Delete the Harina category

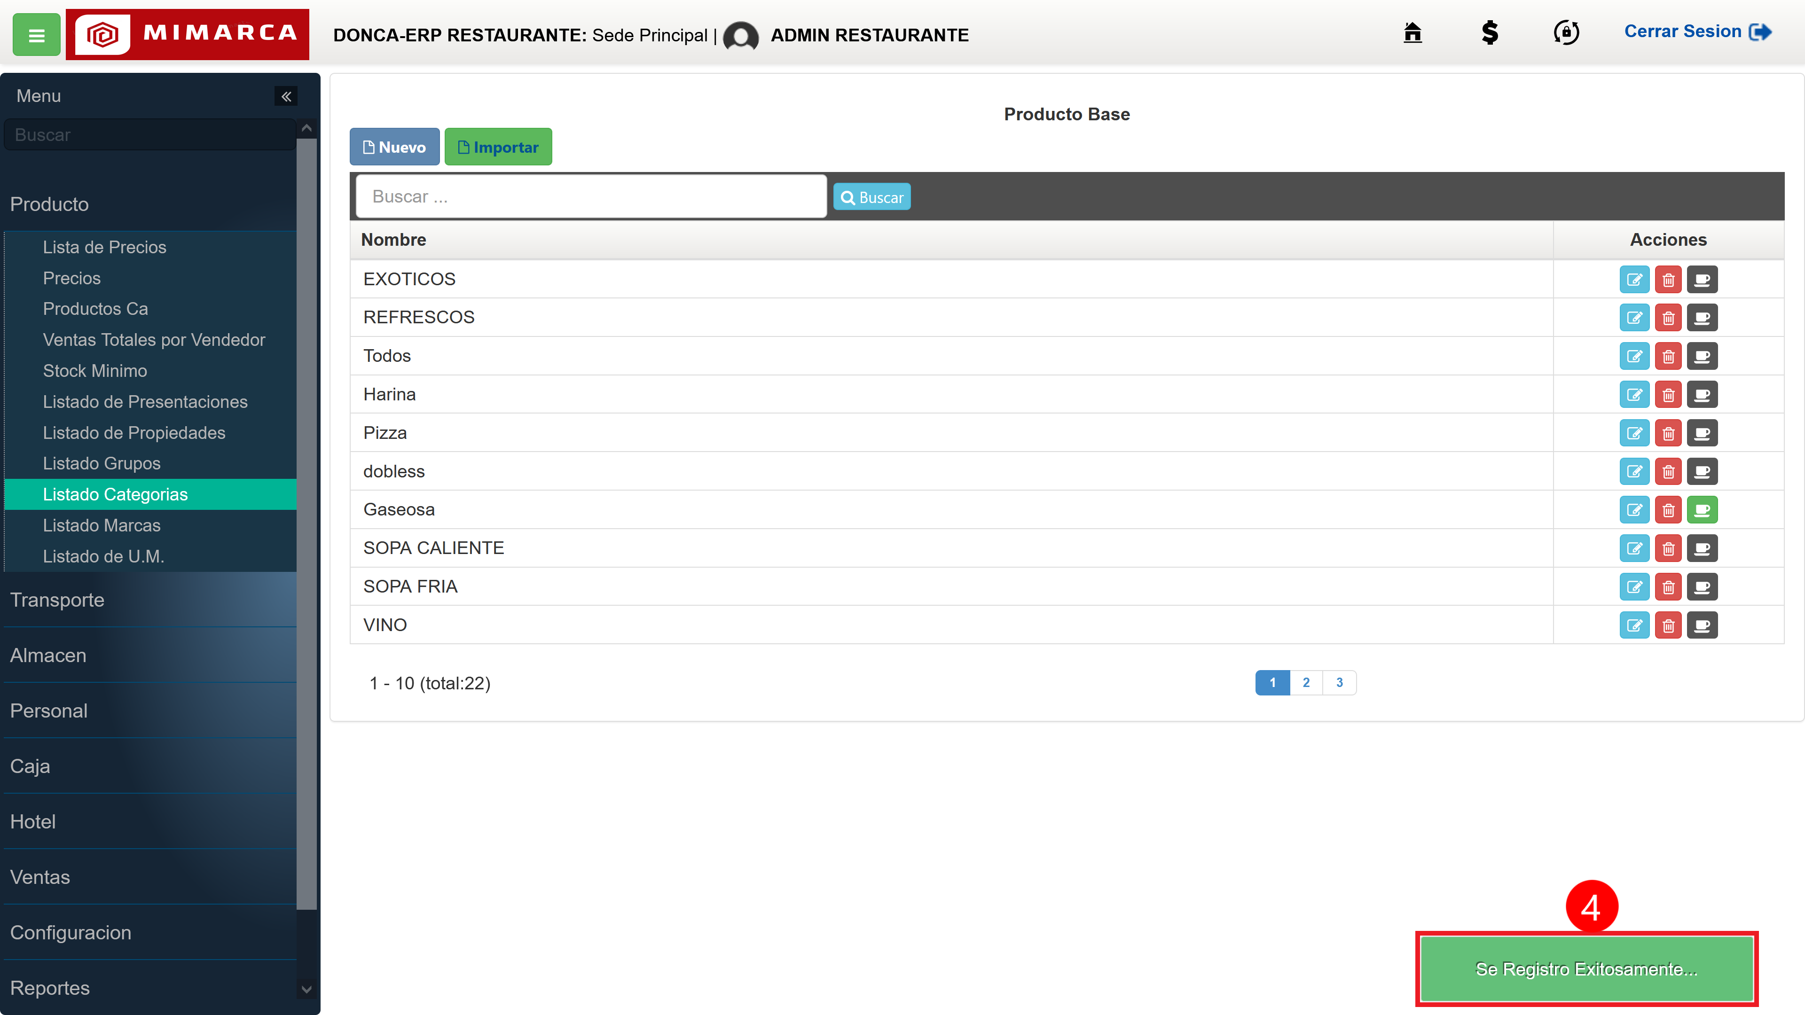point(1668,395)
